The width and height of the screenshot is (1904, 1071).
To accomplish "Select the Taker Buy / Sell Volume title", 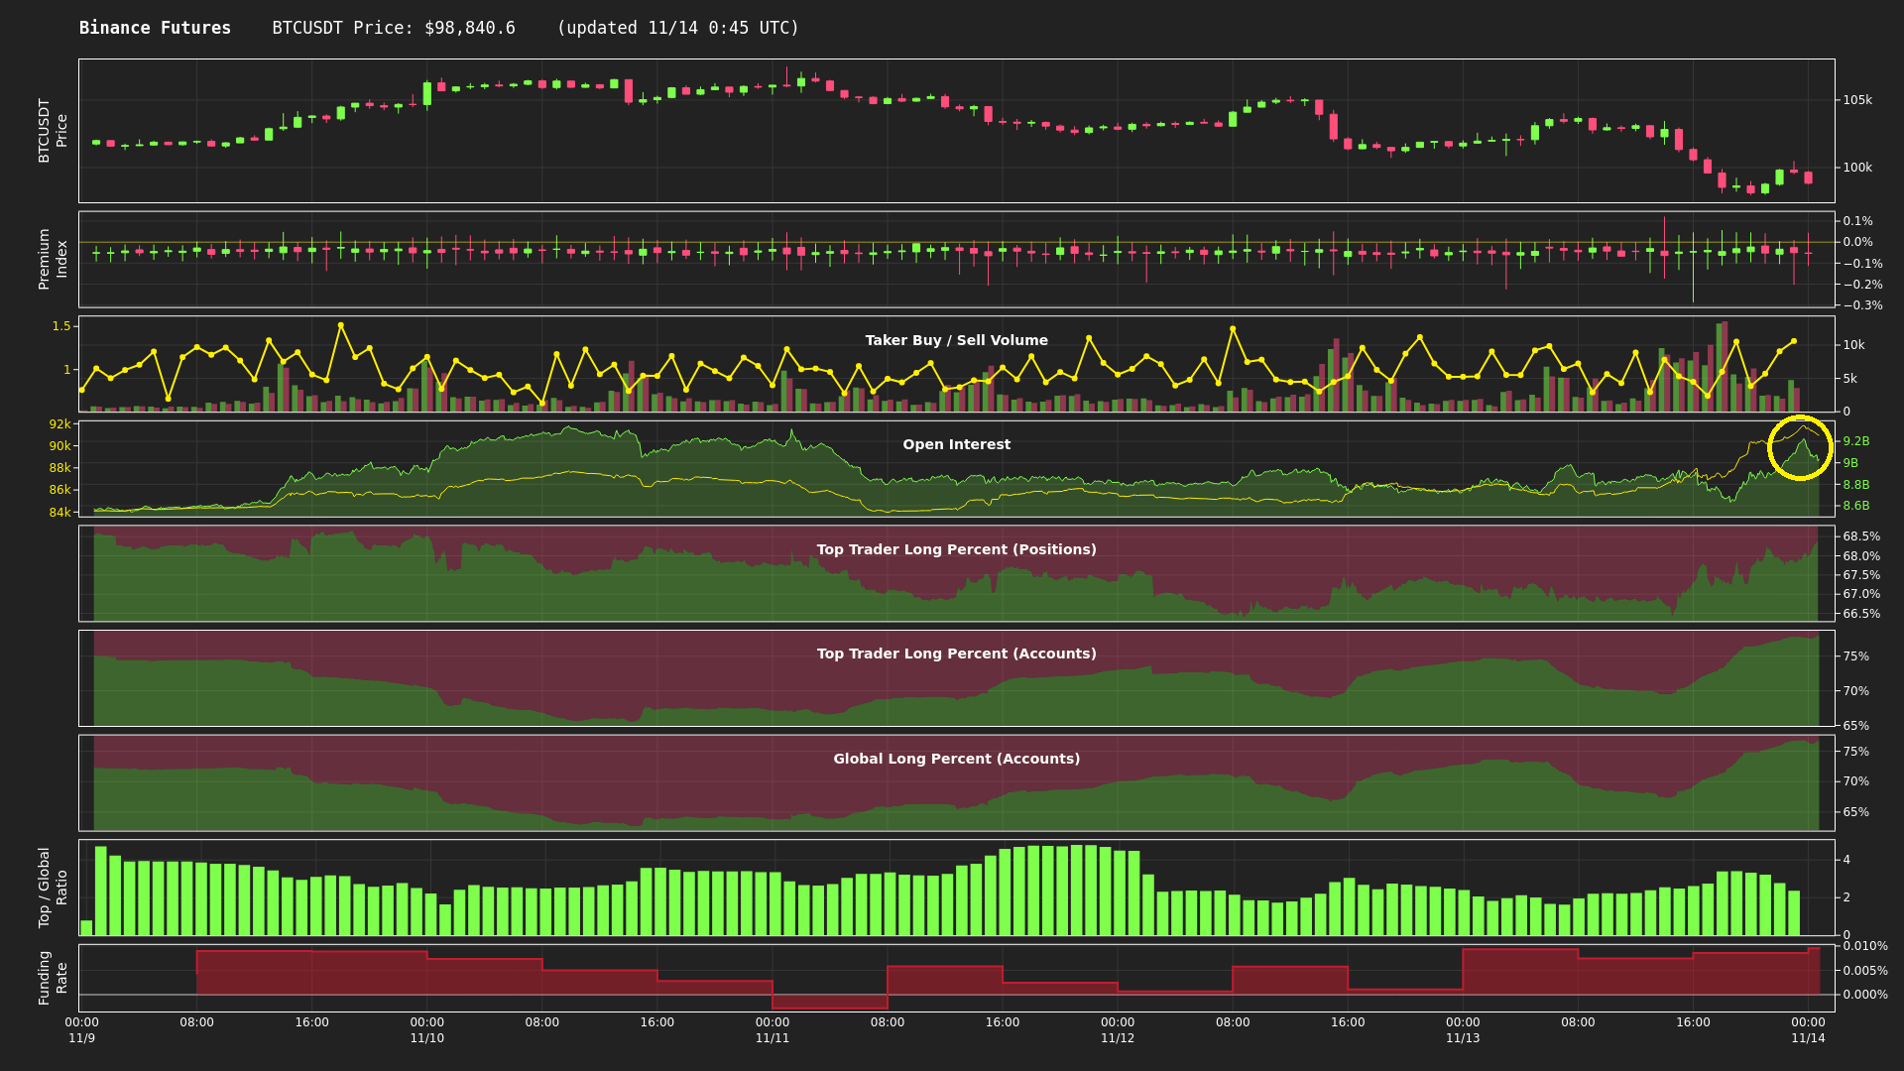I will [956, 340].
